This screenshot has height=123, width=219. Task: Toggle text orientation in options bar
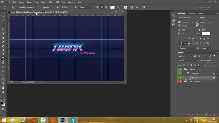click(x=13, y=7)
